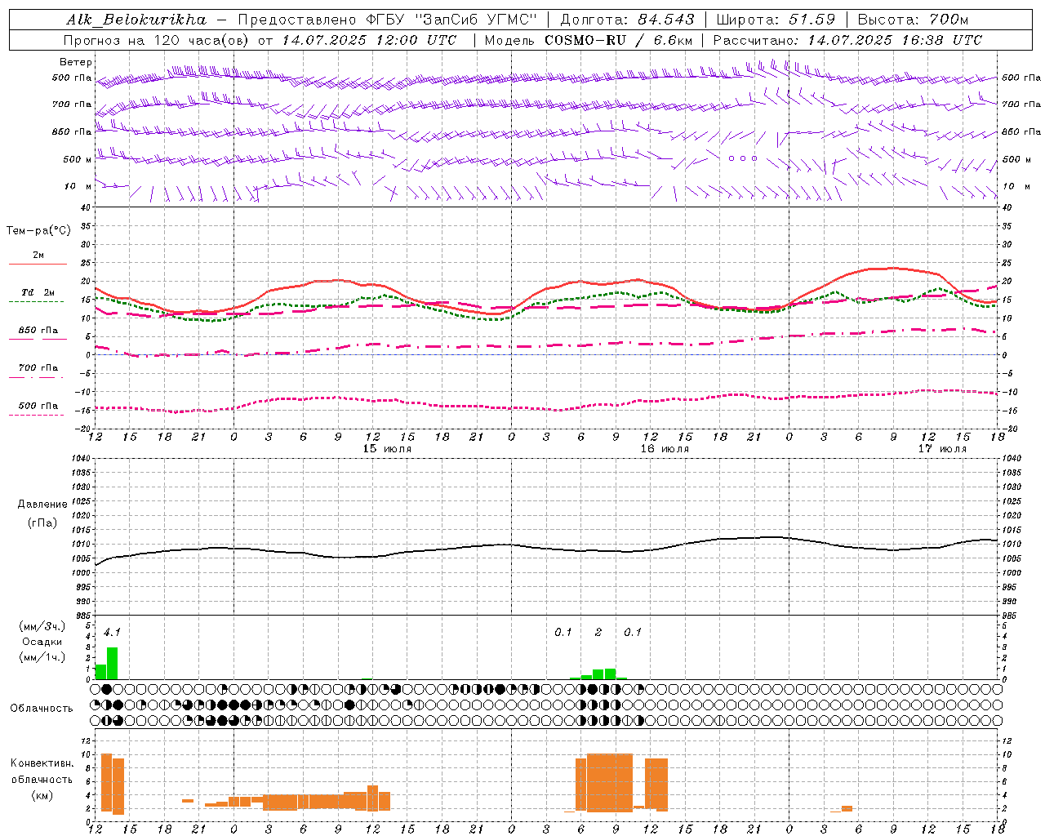Select the forecast start 14.07.2025 12:00 UTC
The height and width of the screenshot is (836, 1045).
[369, 40]
